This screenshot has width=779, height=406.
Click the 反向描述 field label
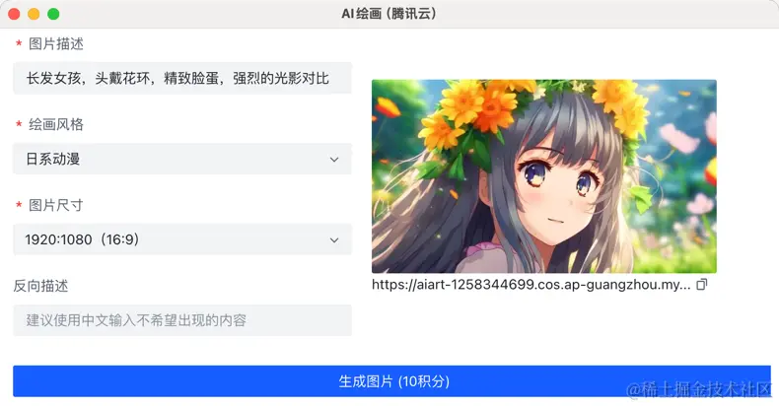(40, 286)
